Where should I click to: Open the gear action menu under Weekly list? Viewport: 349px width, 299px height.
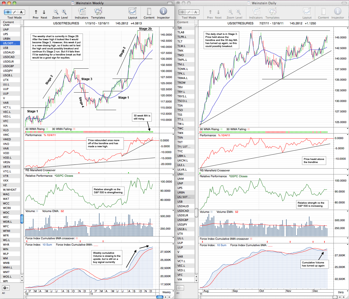[6, 288]
